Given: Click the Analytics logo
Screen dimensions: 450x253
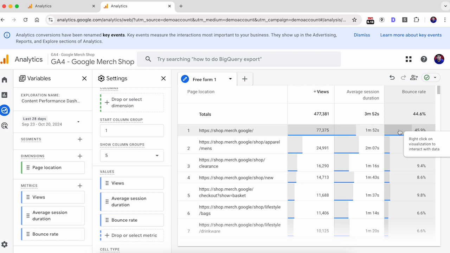Looking at the screenshot, I should 5,59.
